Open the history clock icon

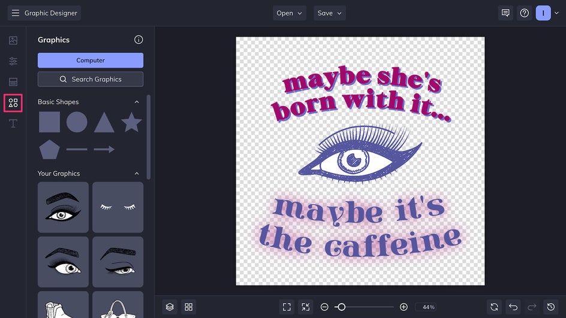[551, 307]
